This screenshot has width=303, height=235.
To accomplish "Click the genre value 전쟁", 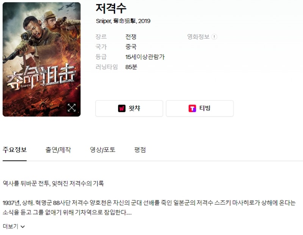I will (131, 37).
